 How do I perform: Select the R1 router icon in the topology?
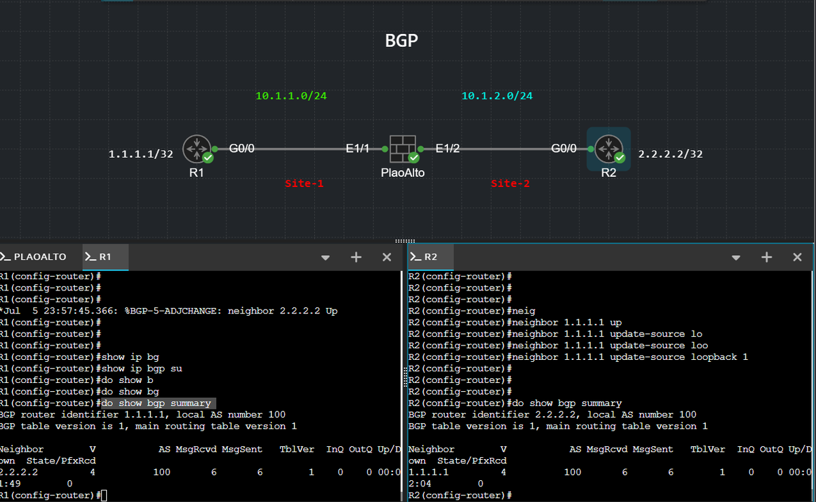(197, 147)
